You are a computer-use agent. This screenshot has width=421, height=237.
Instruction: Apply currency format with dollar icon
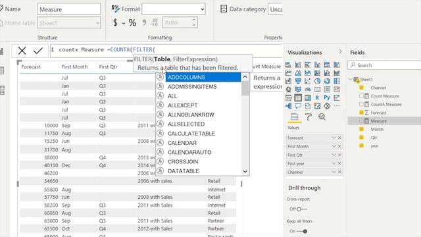(115, 22)
